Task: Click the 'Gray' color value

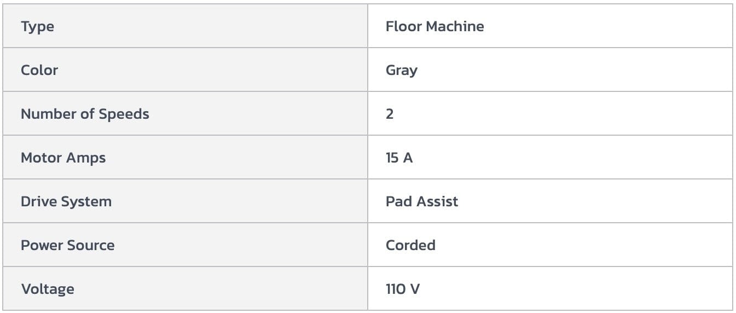Action: click(402, 71)
